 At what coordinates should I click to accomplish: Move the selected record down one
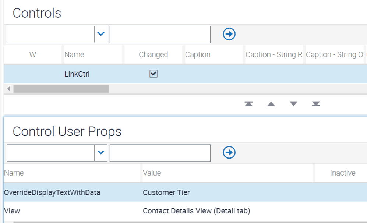pos(293,104)
